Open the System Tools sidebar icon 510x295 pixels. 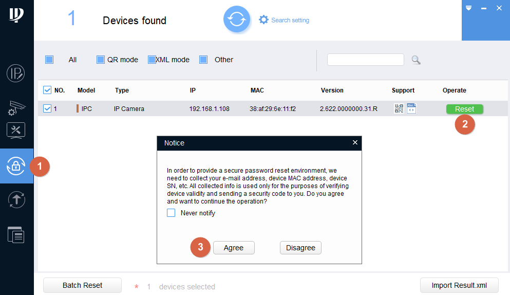click(16, 130)
